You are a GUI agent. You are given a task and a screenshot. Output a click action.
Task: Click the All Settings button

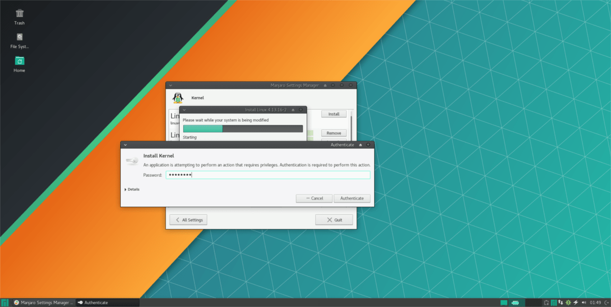188,219
